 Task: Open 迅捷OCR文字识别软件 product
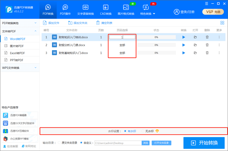pyautogui.click(x=20, y=123)
